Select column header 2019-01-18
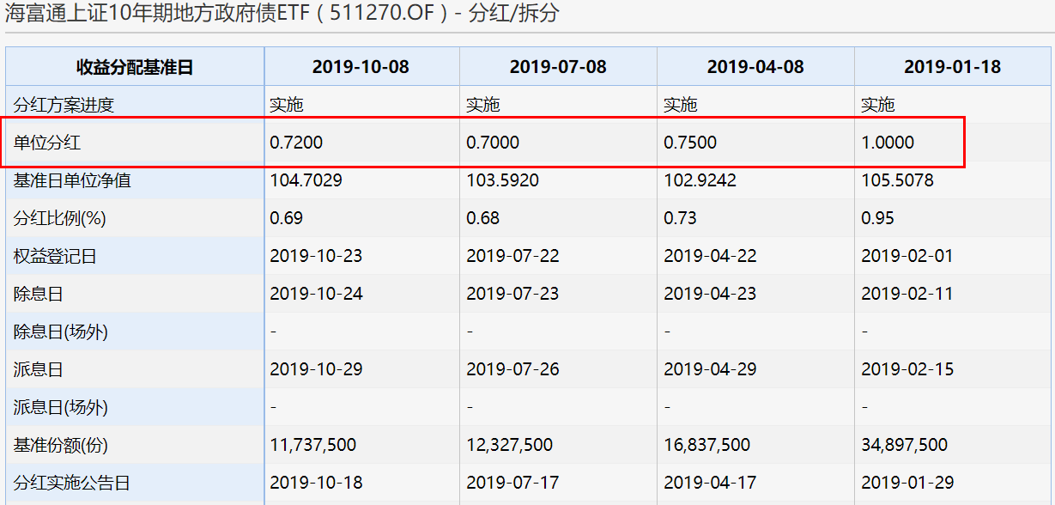 (953, 67)
